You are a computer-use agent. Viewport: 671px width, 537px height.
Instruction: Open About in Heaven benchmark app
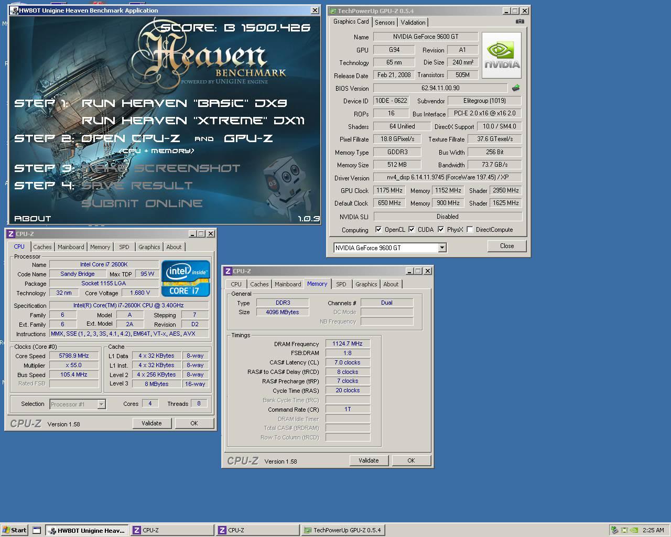click(x=33, y=219)
